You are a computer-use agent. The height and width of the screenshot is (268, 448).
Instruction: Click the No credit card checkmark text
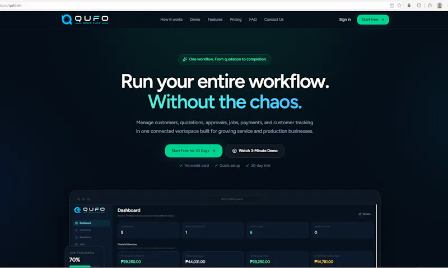click(194, 166)
